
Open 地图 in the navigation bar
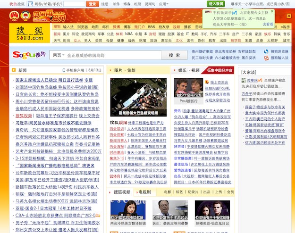click(95, 27)
